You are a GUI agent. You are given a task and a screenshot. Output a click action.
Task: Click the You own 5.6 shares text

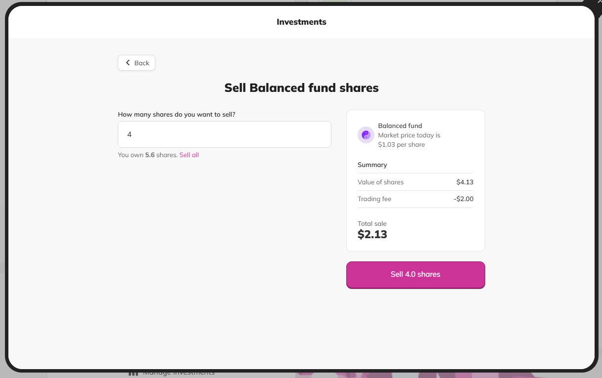(x=147, y=155)
